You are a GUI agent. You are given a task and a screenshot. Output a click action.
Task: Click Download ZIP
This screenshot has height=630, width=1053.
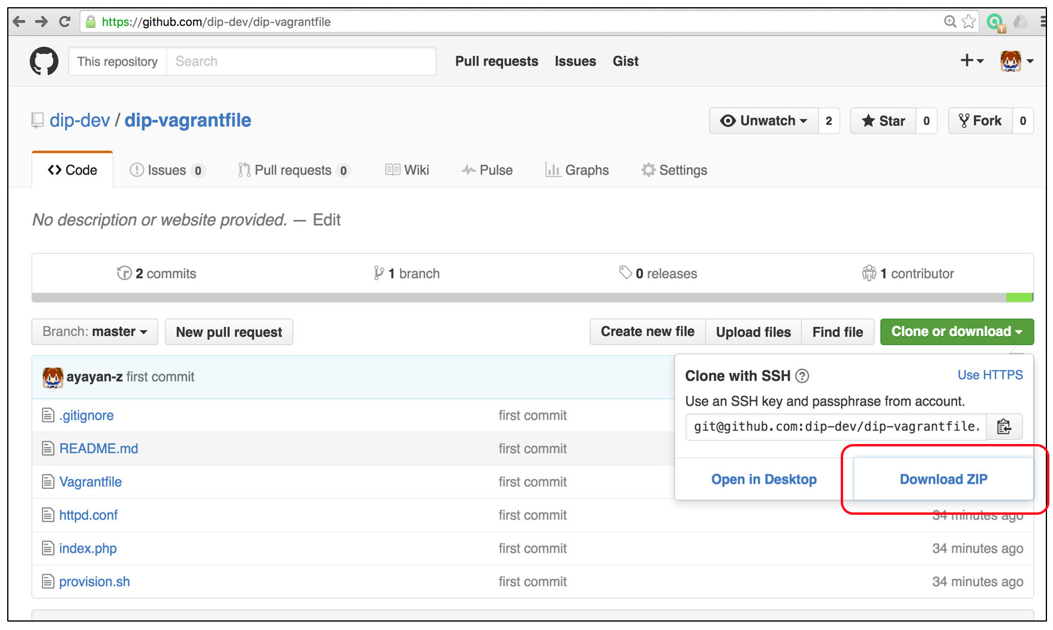(x=943, y=479)
